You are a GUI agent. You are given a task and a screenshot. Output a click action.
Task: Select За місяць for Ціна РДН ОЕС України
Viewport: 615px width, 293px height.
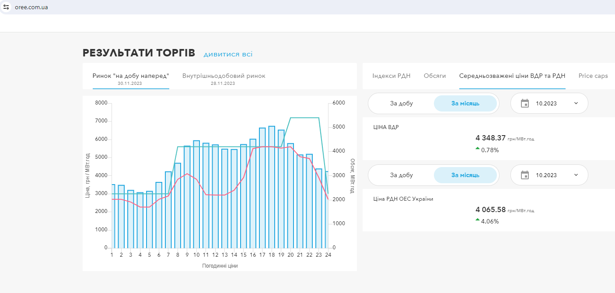465,175
